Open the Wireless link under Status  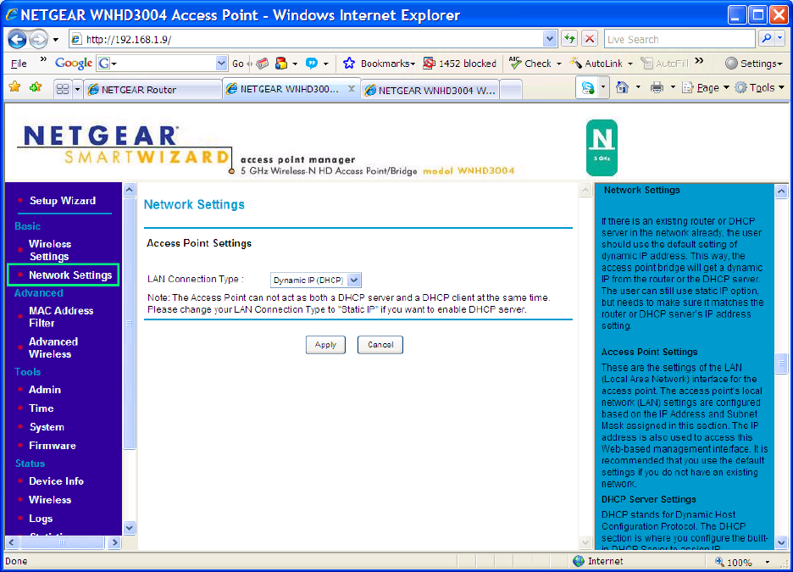49,500
